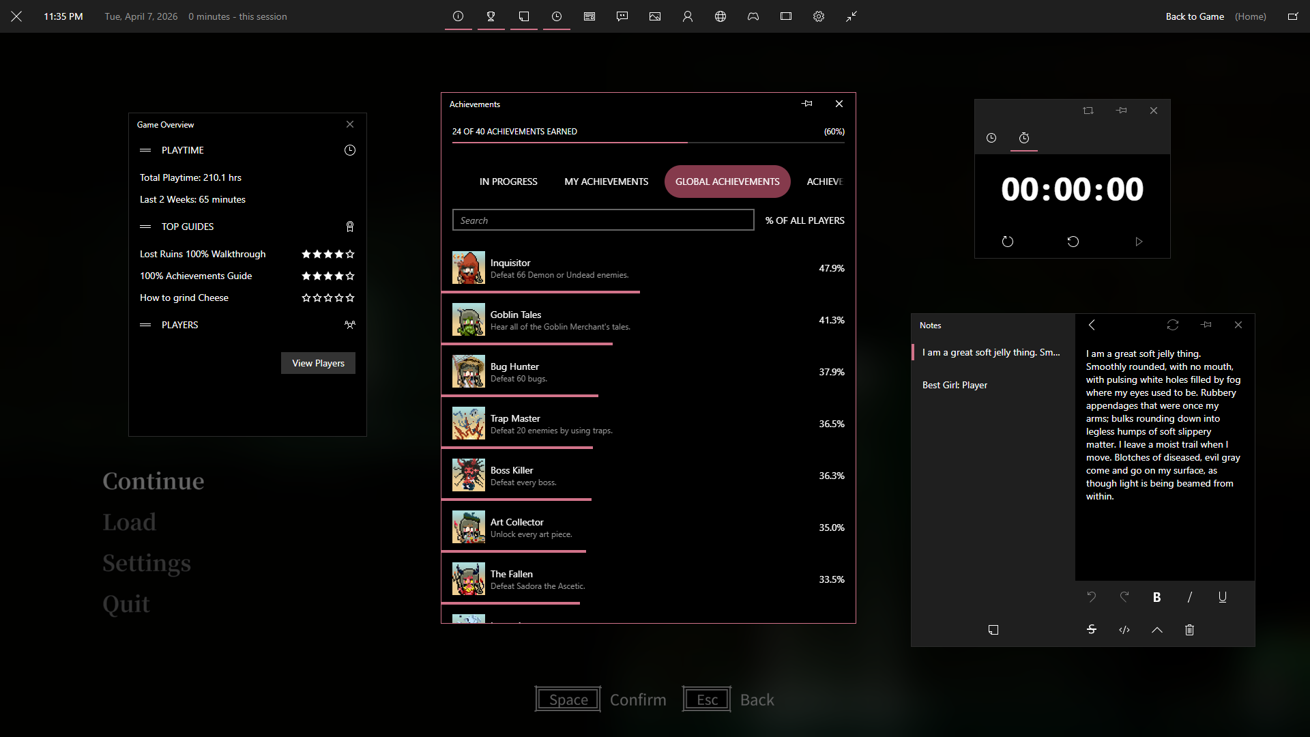Open the controller icon in top bar
The width and height of the screenshot is (1310, 737).
pyautogui.click(x=753, y=16)
